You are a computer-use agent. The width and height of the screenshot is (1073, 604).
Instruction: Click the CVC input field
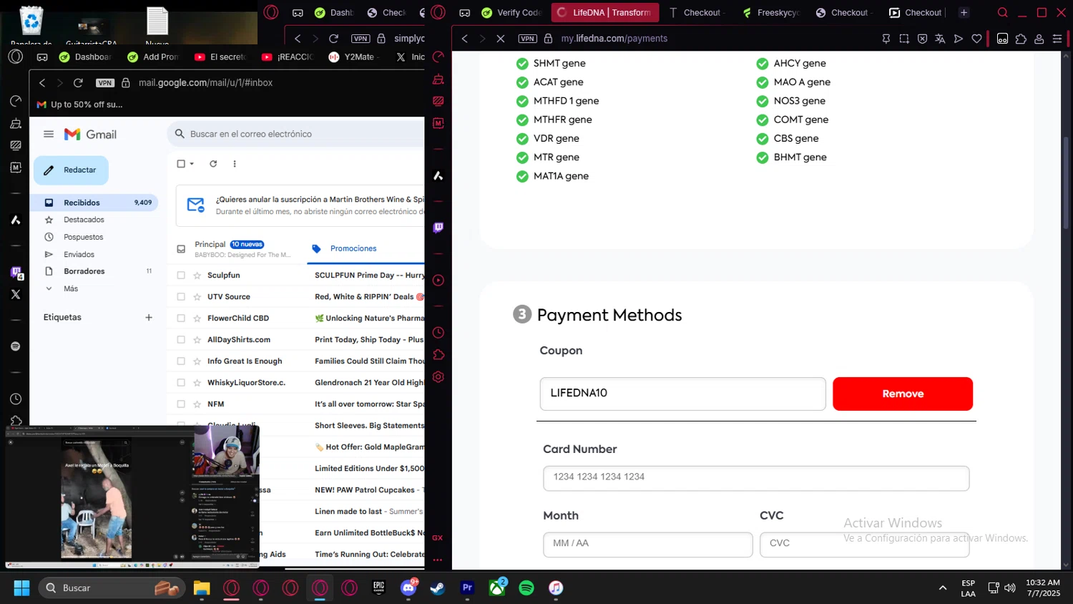[864, 545]
